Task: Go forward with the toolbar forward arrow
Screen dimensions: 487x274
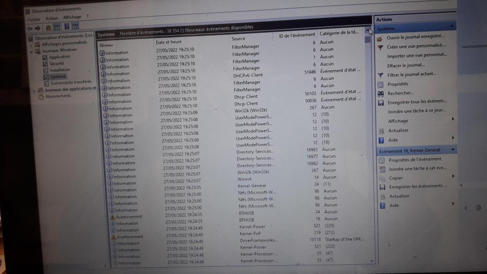Action: coord(37,28)
